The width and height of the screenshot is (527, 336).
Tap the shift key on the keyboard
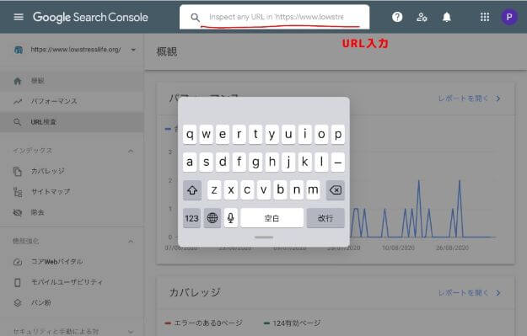pos(192,190)
